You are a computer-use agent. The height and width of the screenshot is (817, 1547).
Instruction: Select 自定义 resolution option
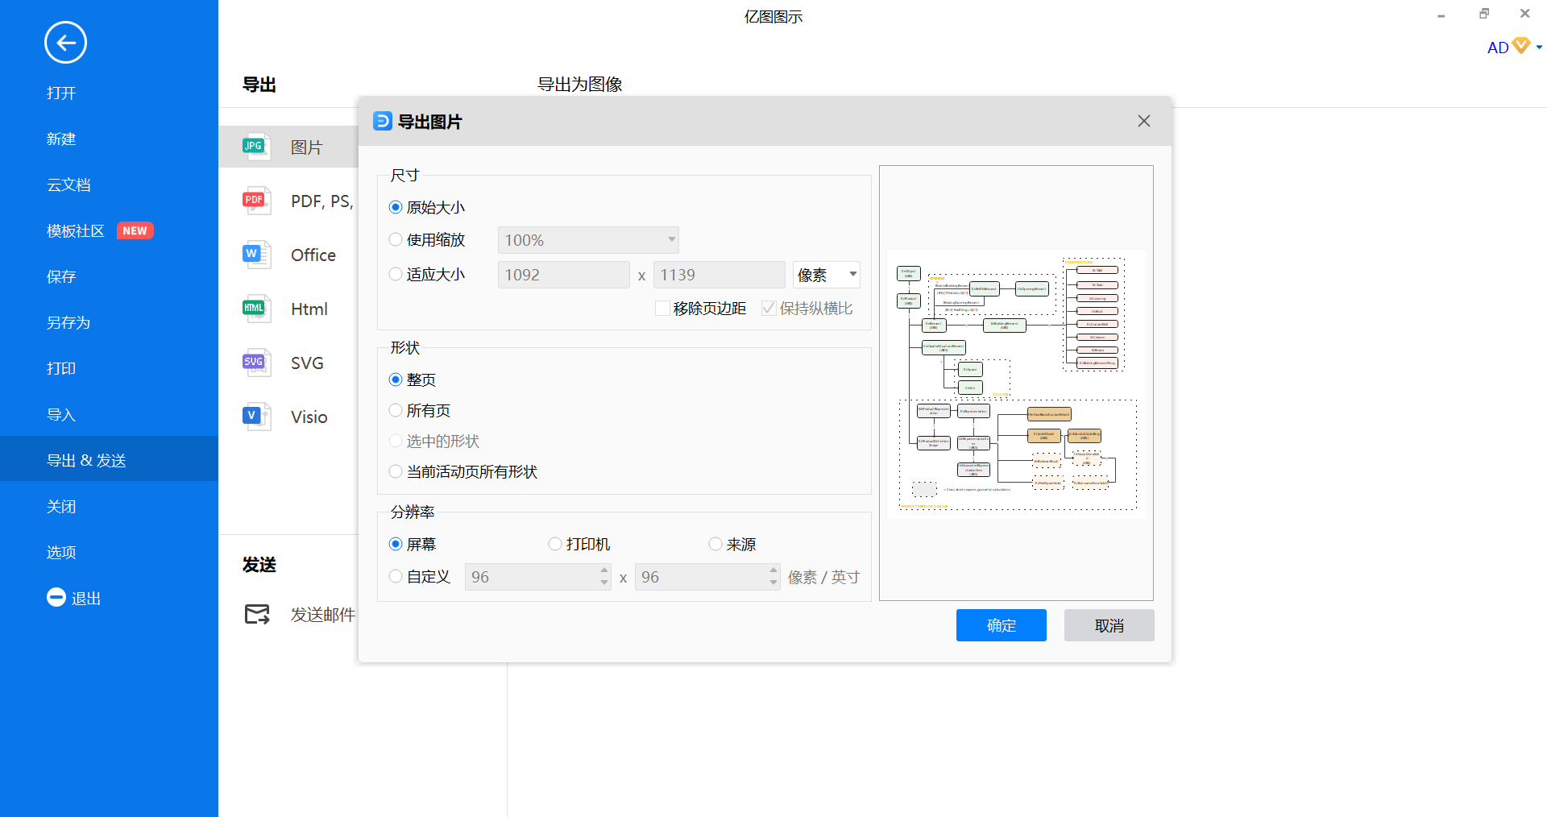pyautogui.click(x=396, y=576)
